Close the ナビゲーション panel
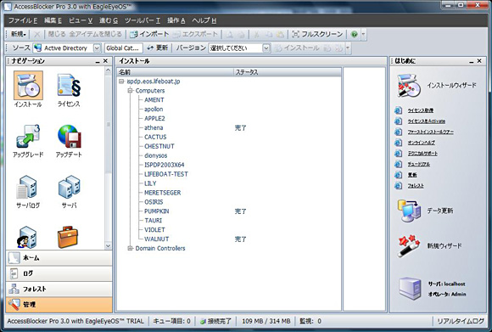Viewport: 492px width, 332px height. pyautogui.click(x=105, y=61)
